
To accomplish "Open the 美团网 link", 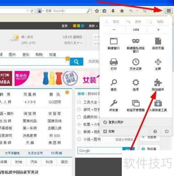I will point(55,143).
